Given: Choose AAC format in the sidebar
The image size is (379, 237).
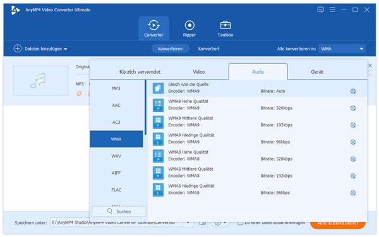Looking at the screenshot, I should 116,105.
